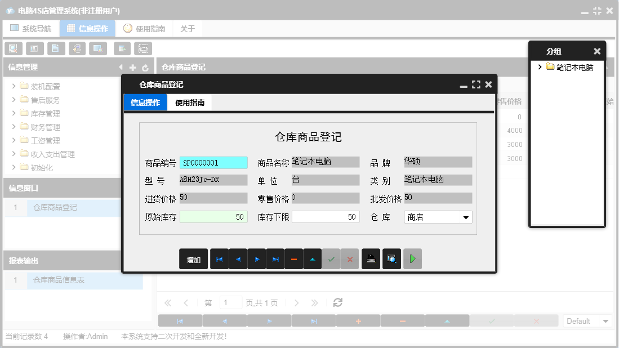Start execution with the green play icon
Image resolution: width=619 pixels, height=348 pixels.
click(412, 258)
